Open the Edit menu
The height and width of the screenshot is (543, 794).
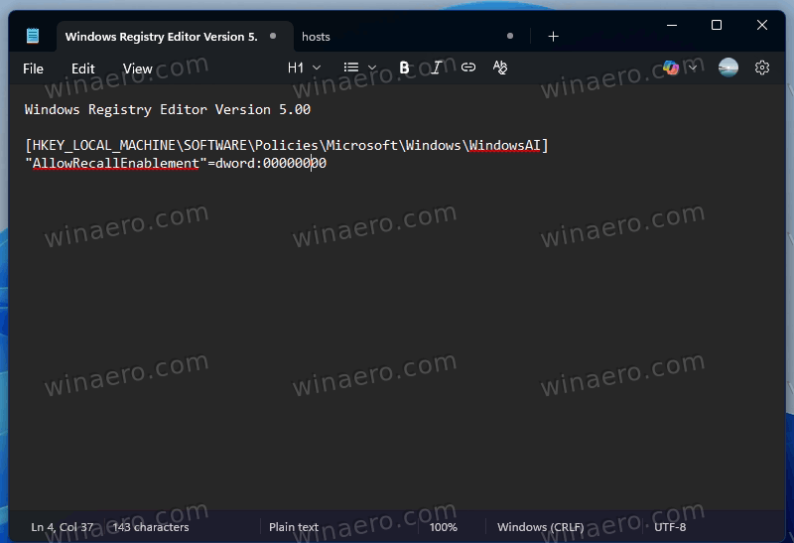click(83, 68)
